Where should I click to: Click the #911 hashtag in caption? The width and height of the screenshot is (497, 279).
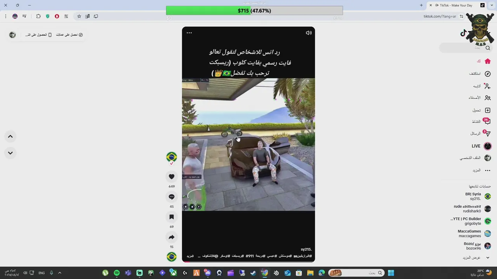pyautogui.click(x=250, y=256)
